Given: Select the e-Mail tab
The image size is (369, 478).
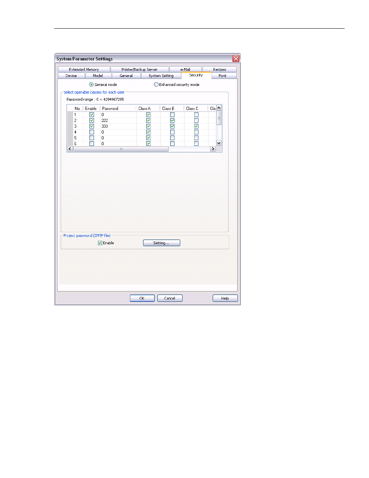Looking at the screenshot, I should coord(185,69).
